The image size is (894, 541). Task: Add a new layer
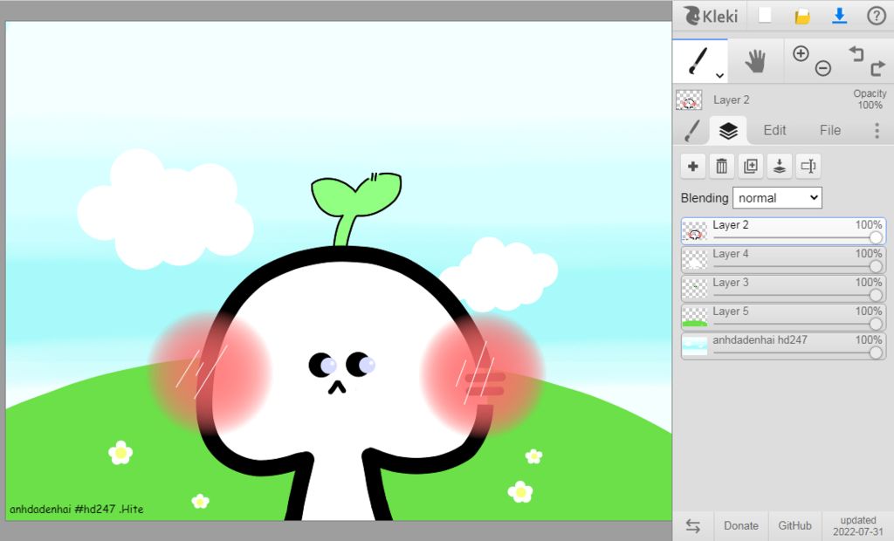pyautogui.click(x=692, y=167)
